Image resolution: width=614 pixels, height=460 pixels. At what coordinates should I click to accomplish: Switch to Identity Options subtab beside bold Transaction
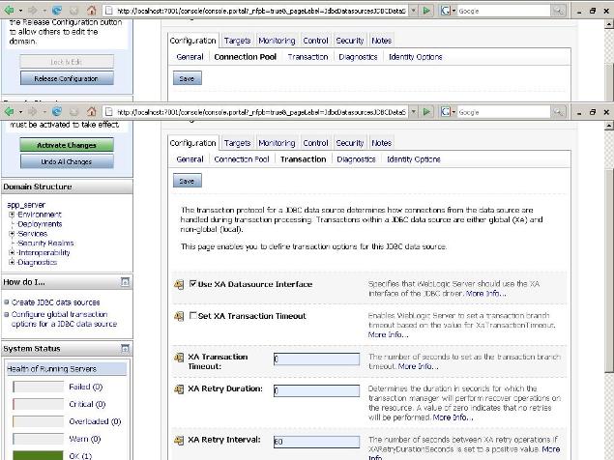click(413, 159)
